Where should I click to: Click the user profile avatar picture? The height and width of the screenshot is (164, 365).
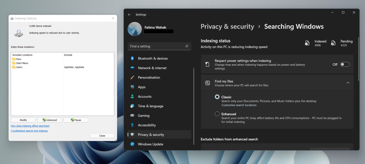pyautogui.click(x=134, y=29)
